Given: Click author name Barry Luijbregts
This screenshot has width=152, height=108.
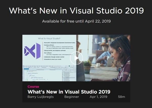Looking at the screenshot, I should 40,97.
